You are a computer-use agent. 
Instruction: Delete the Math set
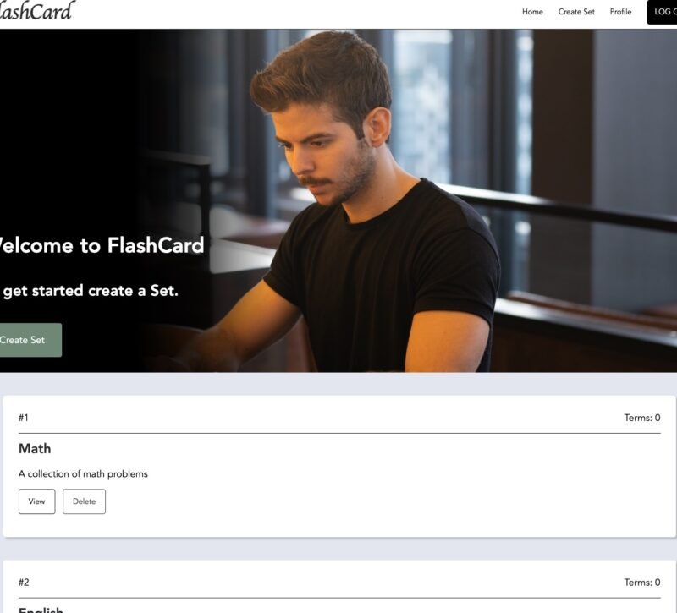pyautogui.click(x=84, y=501)
